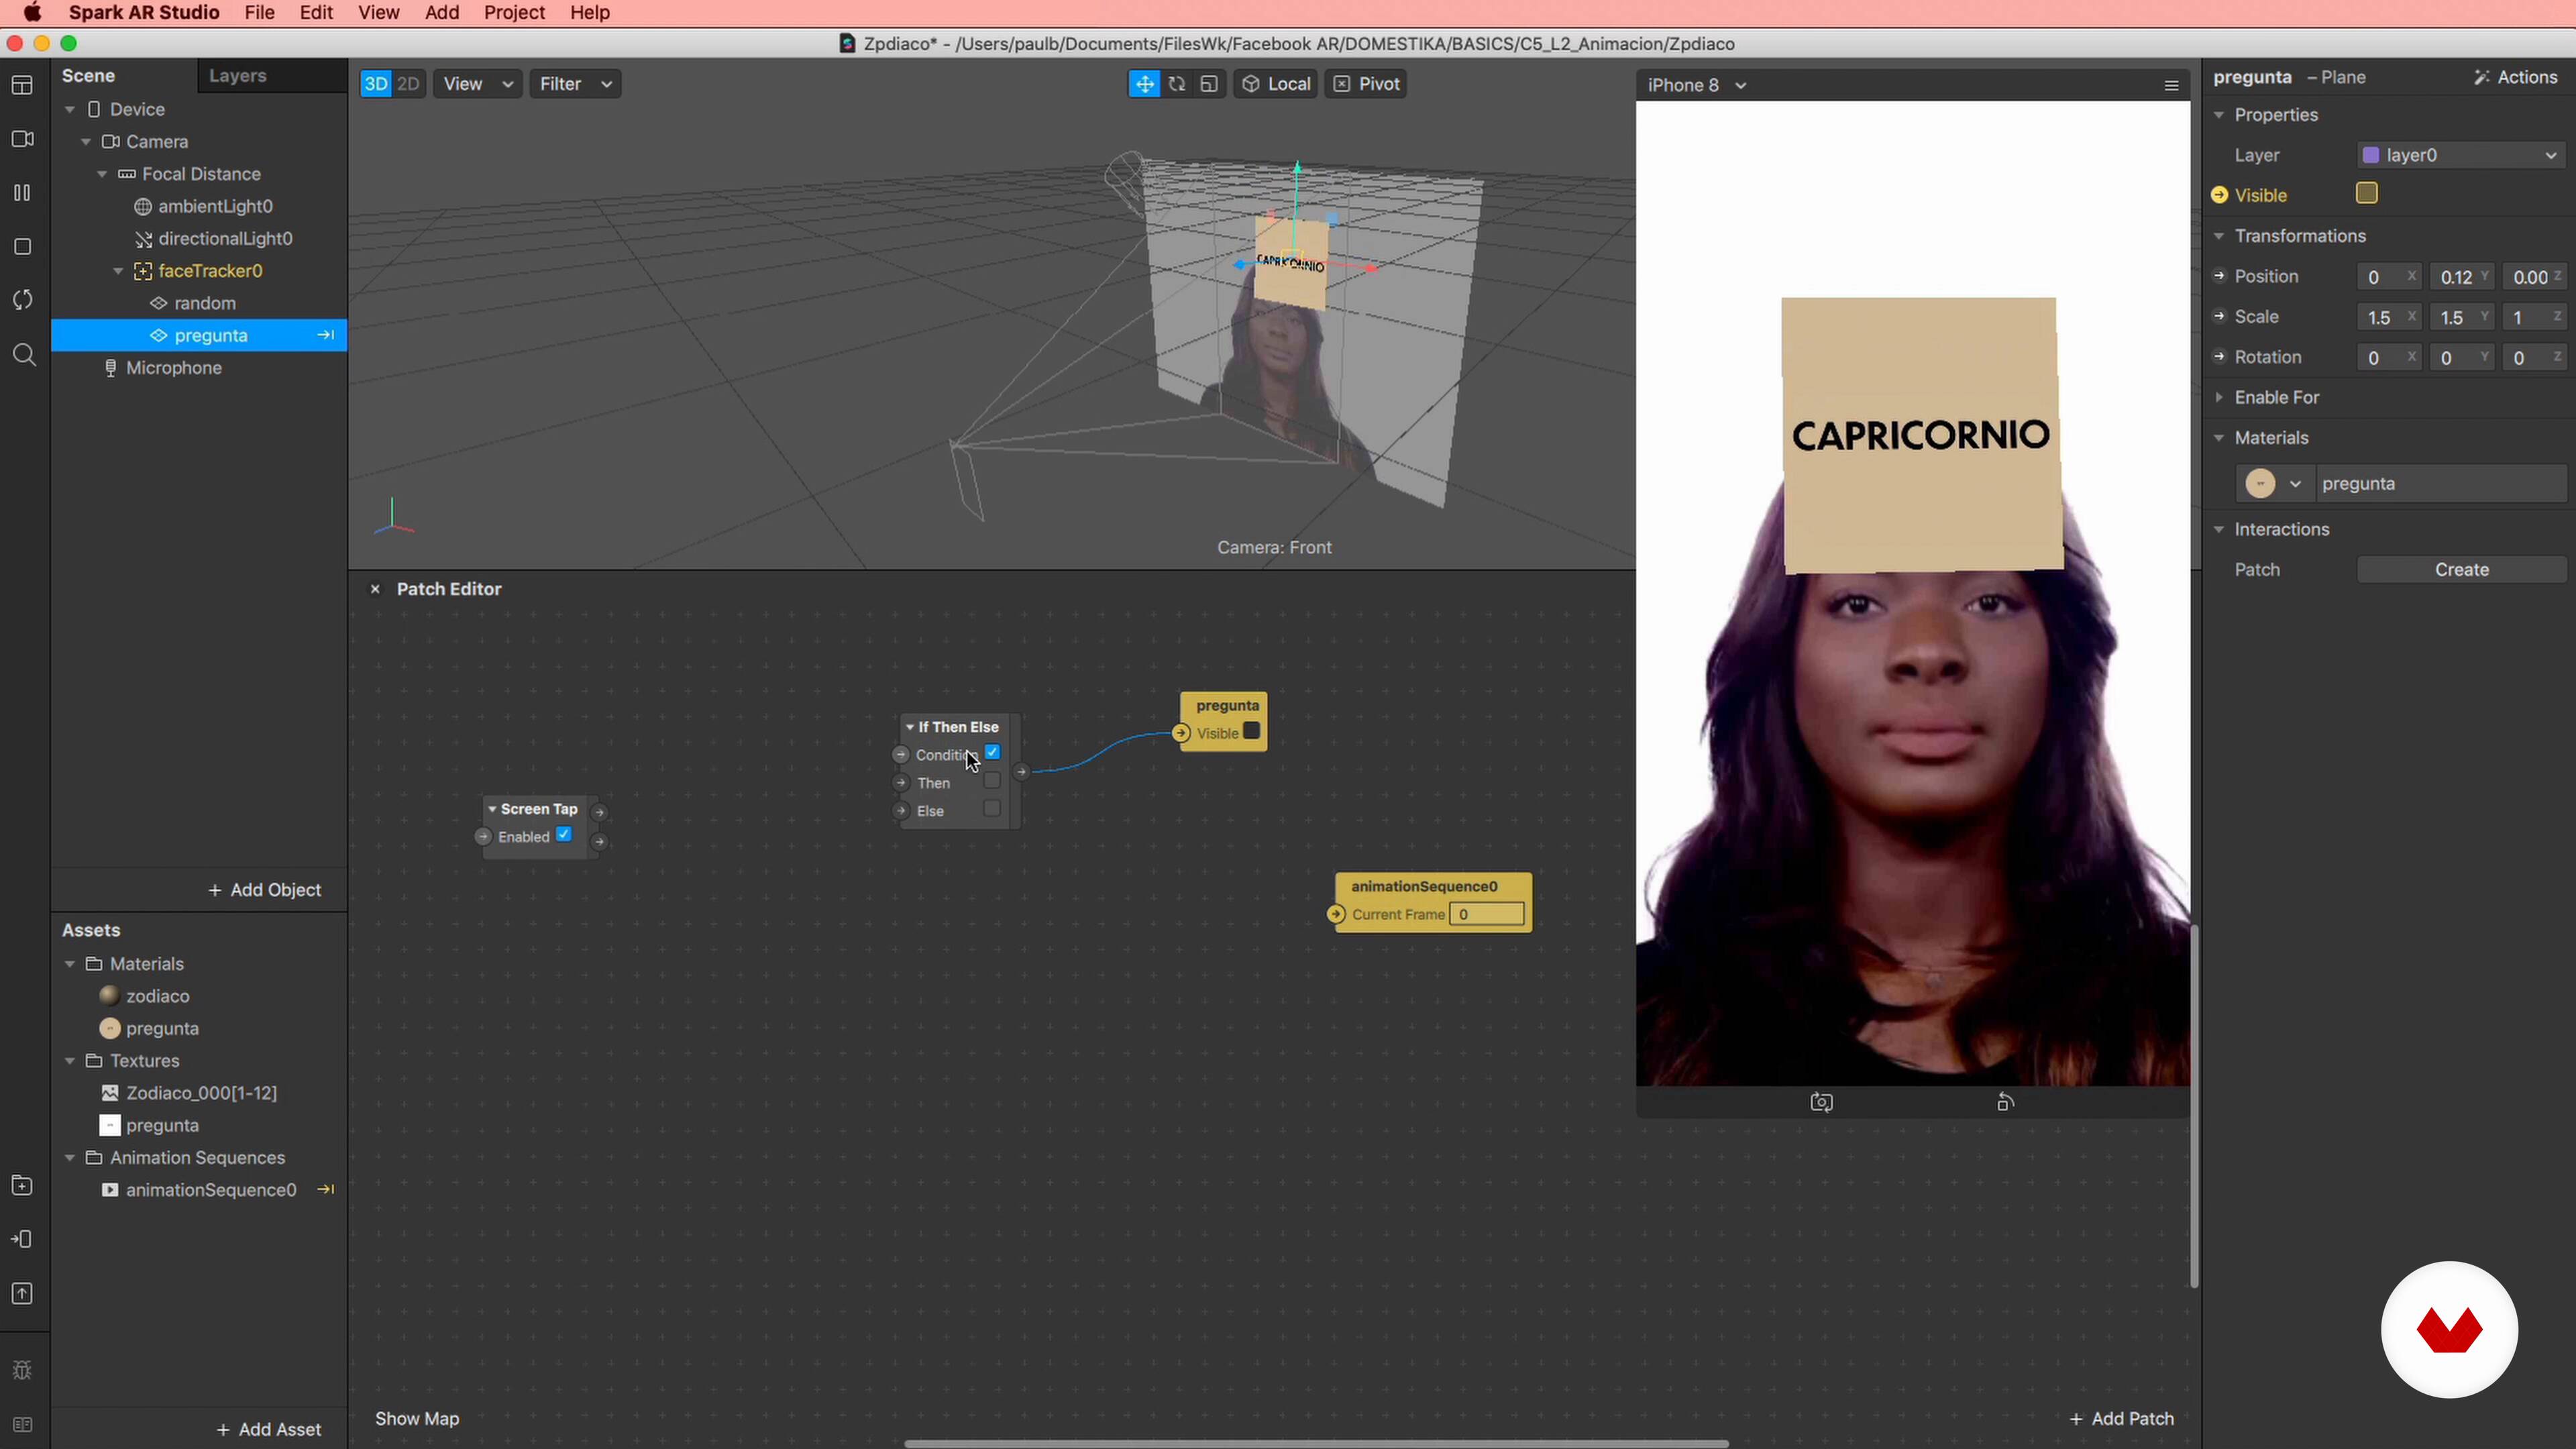Switch to the Layers tab
This screenshot has width=2576, height=1449.
[x=237, y=76]
